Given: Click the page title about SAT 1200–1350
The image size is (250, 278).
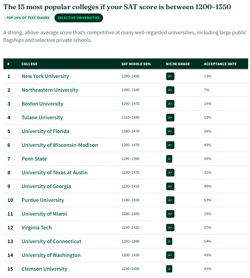Looking at the screenshot, I should coord(117,7).
